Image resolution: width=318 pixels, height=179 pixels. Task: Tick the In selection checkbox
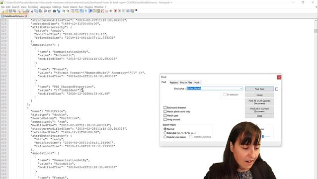tap(225, 94)
